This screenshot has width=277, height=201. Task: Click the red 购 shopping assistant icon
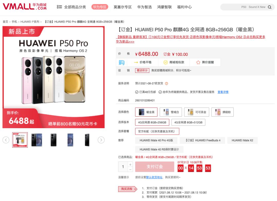click(122, 62)
